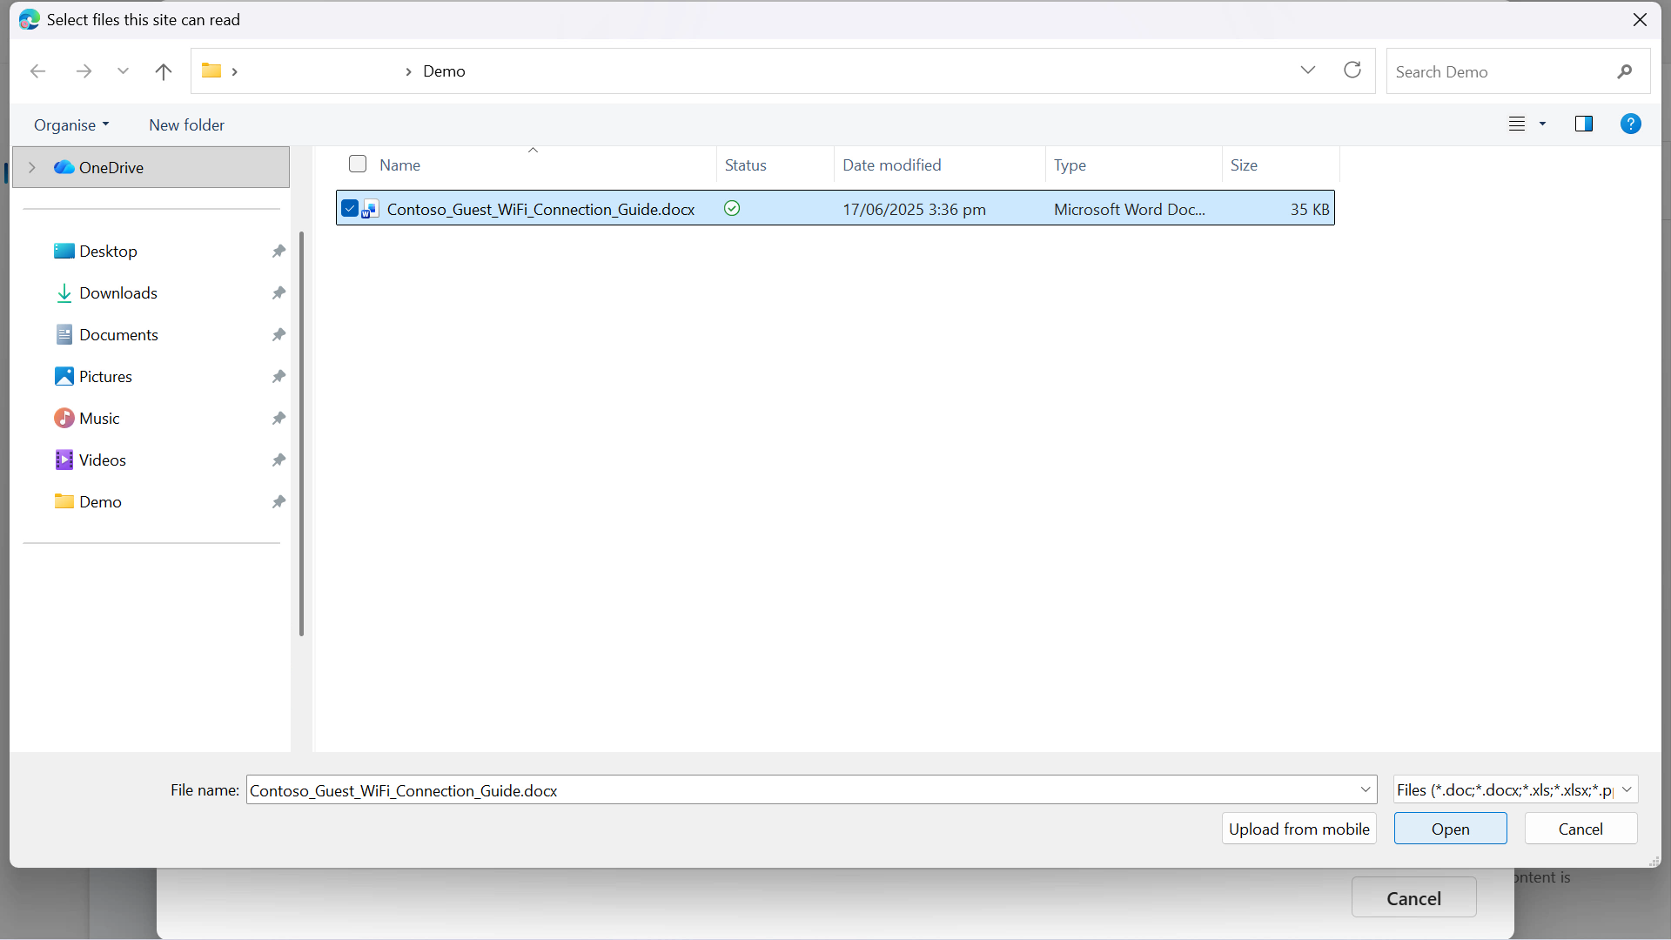The height and width of the screenshot is (940, 1671).
Task: Click New folder in the toolbar
Action: pyautogui.click(x=186, y=125)
